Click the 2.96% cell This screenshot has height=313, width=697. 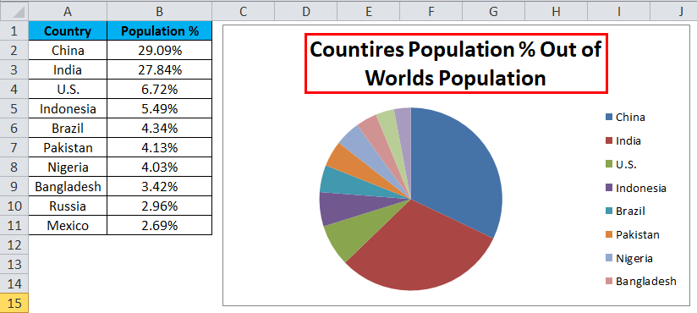click(x=160, y=206)
